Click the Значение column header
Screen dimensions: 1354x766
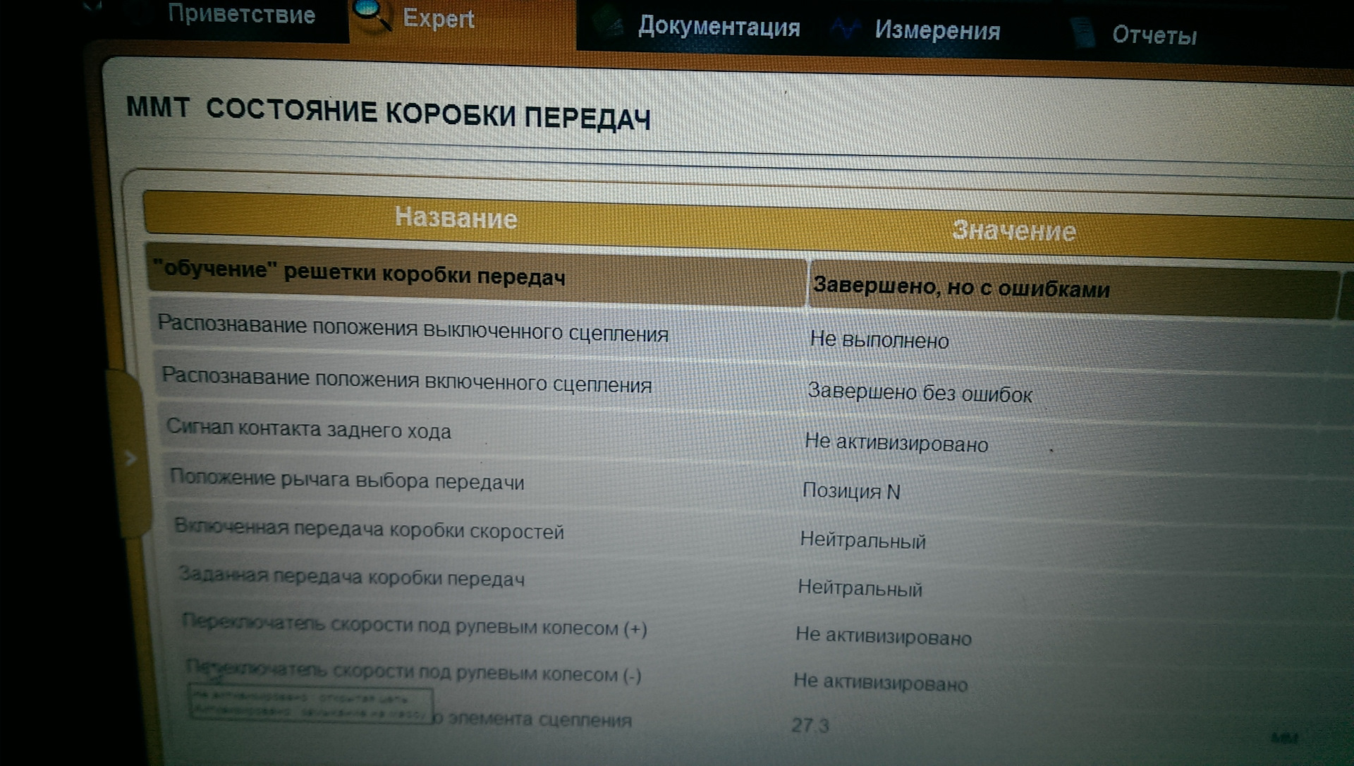[1014, 231]
